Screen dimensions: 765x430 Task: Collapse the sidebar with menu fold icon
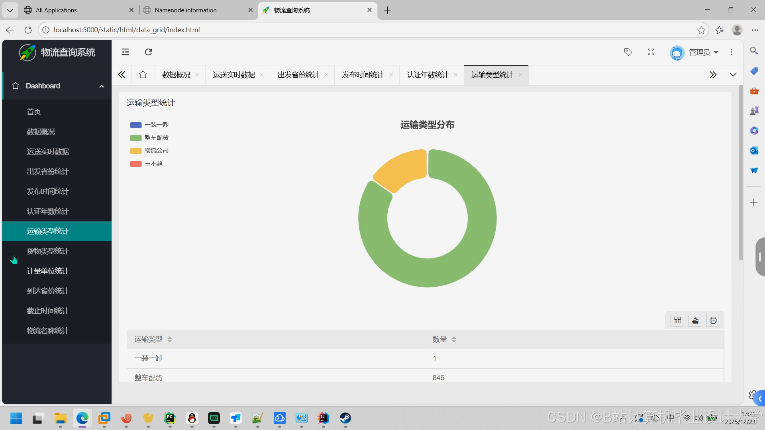(126, 52)
